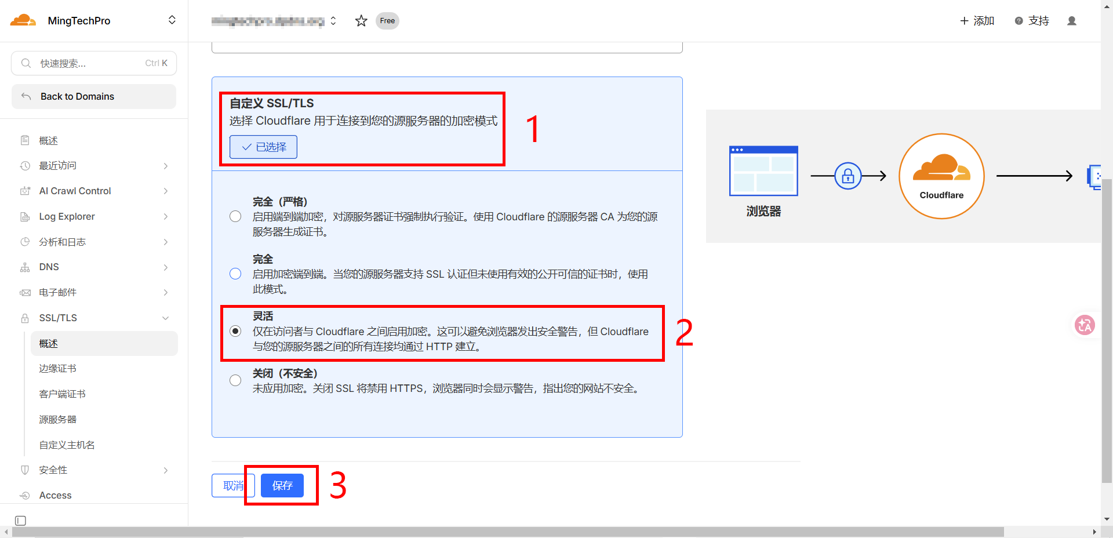Select the Full (strict) radio option
1113x538 pixels.
tap(235, 216)
